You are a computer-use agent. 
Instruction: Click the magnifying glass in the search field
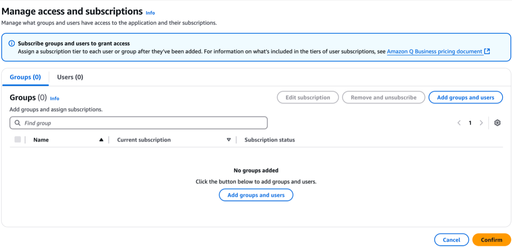point(17,123)
